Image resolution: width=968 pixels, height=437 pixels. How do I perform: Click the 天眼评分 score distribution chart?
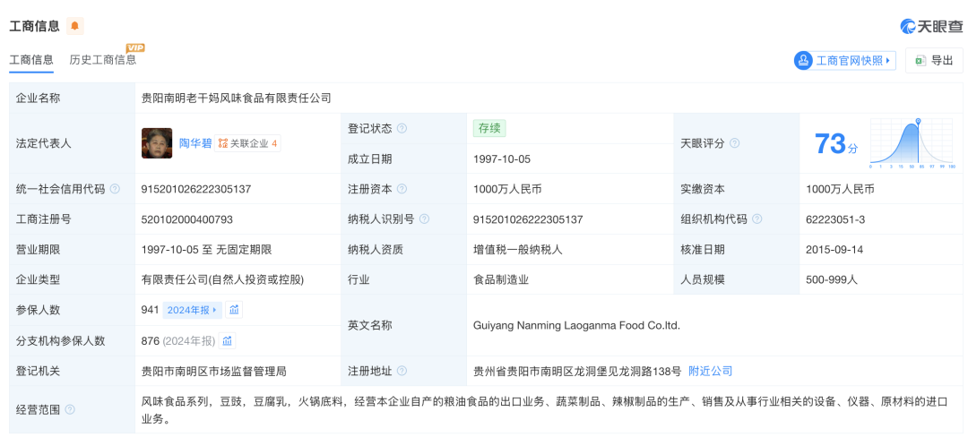pos(912,143)
